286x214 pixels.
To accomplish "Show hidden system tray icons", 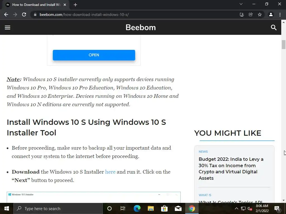I will [x=236, y=208].
